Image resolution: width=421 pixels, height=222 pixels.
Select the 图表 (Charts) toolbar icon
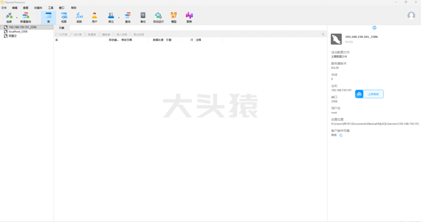pyautogui.click(x=189, y=16)
